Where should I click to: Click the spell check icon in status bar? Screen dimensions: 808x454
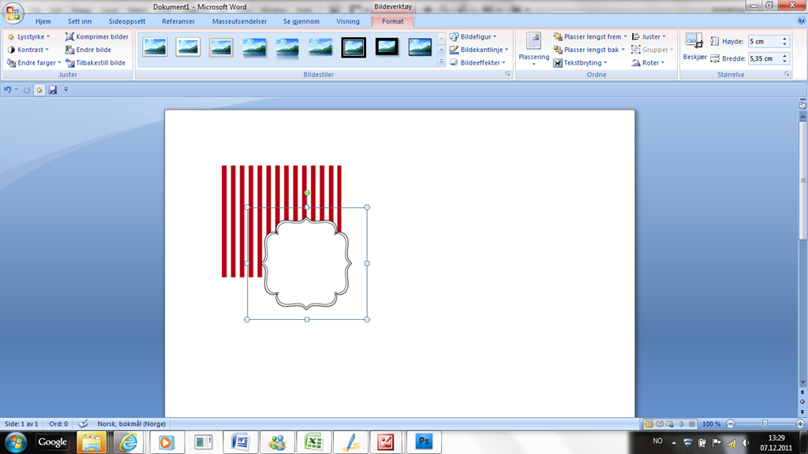pyautogui.click(x=84, y=424)
